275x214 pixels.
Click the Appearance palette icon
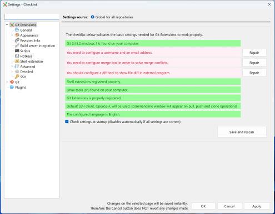[x=17, y=35]
